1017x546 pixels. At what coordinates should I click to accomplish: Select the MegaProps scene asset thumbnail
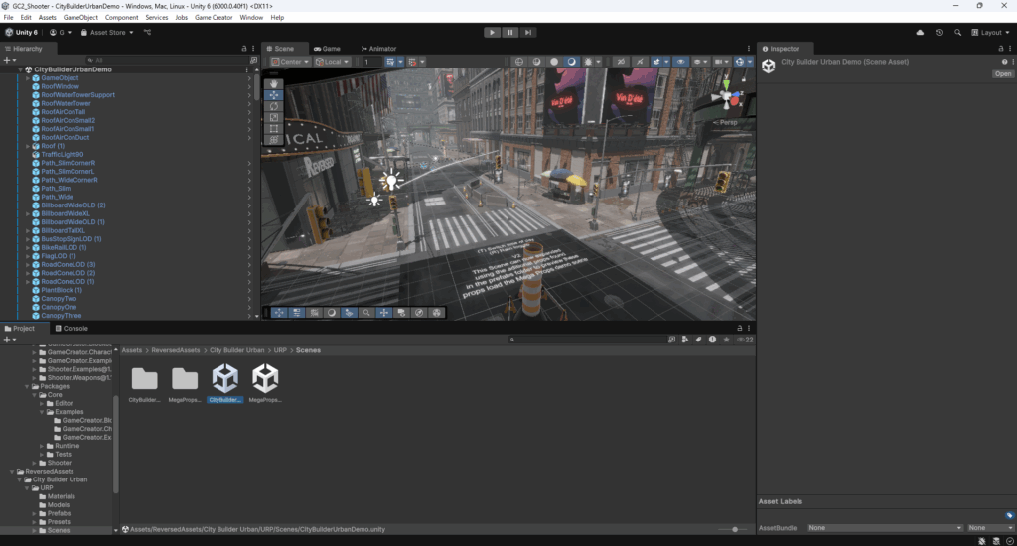point(265,379)
